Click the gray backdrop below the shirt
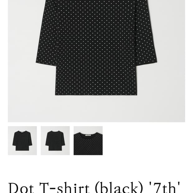Image resolution: width=193 pixels, height=193 pixels. pyautogui.click(x=96, y=109)
